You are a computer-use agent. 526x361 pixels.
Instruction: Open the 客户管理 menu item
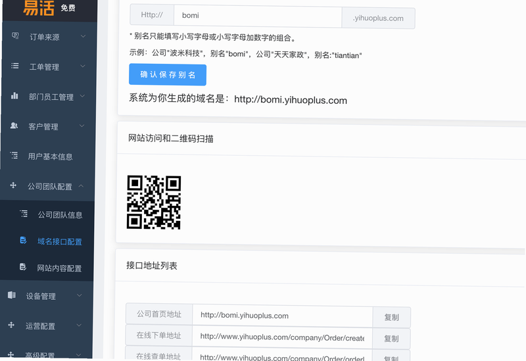point(48,126)
